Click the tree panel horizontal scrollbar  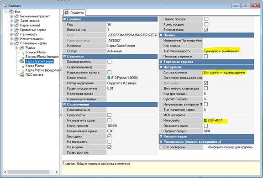(28, 172)
